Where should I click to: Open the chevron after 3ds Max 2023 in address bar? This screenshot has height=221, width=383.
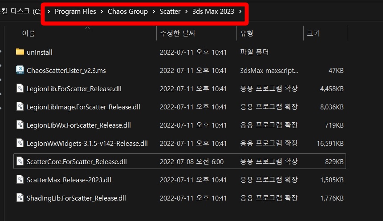[240, 11]
